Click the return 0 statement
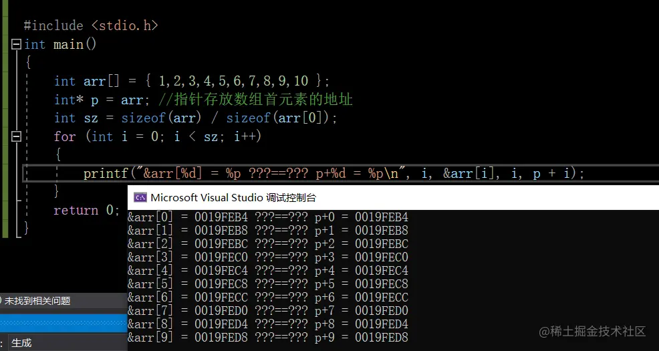The width and height of the screenshot is (659, 351). coord(87,210)
